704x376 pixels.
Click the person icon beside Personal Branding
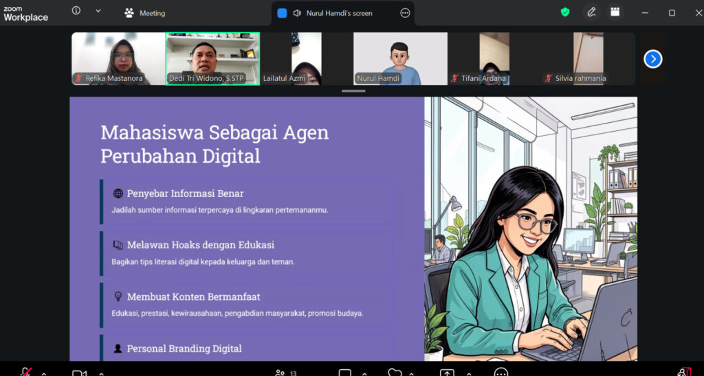point(118,349)
